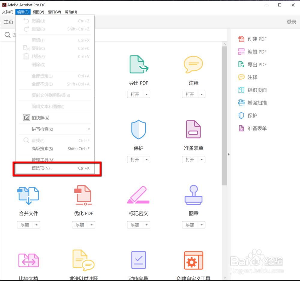Click the Combine Files (合并文件) icon
Image resolution: width=300 pixels, height=281 pixels.
[28, 195]
